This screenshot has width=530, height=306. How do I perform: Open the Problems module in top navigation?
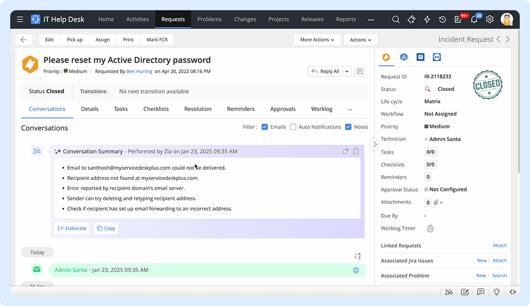pos(209,19)
